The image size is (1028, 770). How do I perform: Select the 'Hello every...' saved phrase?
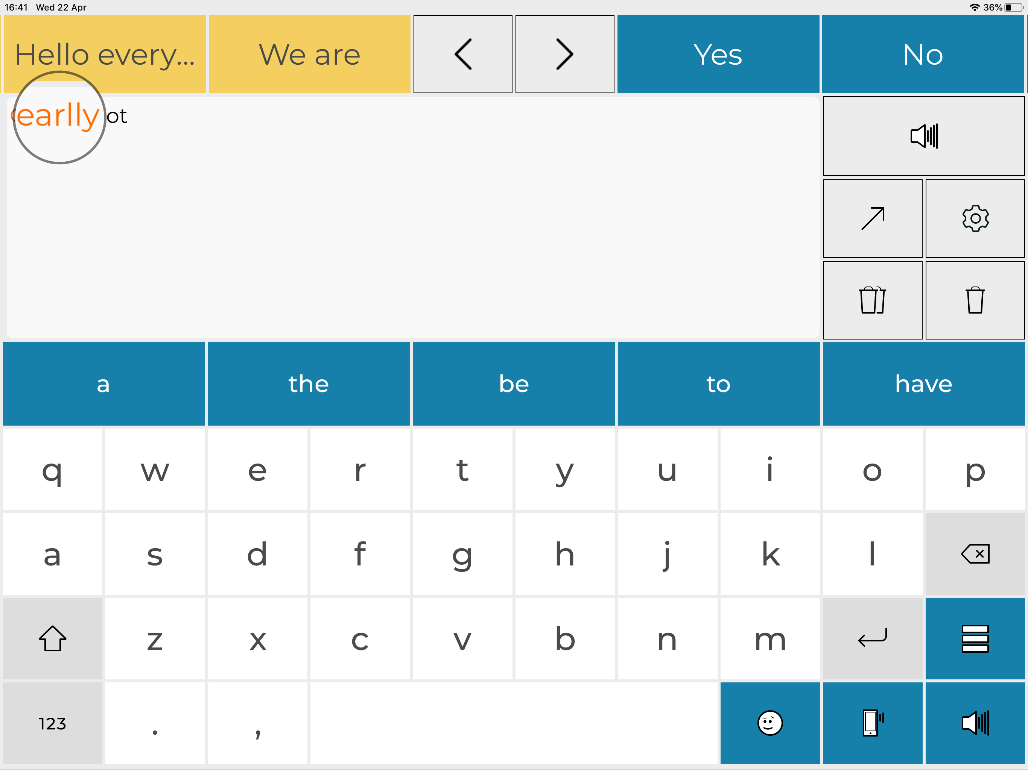coord(105,55)
